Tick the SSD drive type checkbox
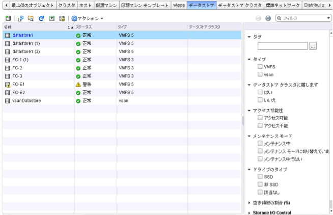Screen dimensions: 333x215 (x=261, y=176)
